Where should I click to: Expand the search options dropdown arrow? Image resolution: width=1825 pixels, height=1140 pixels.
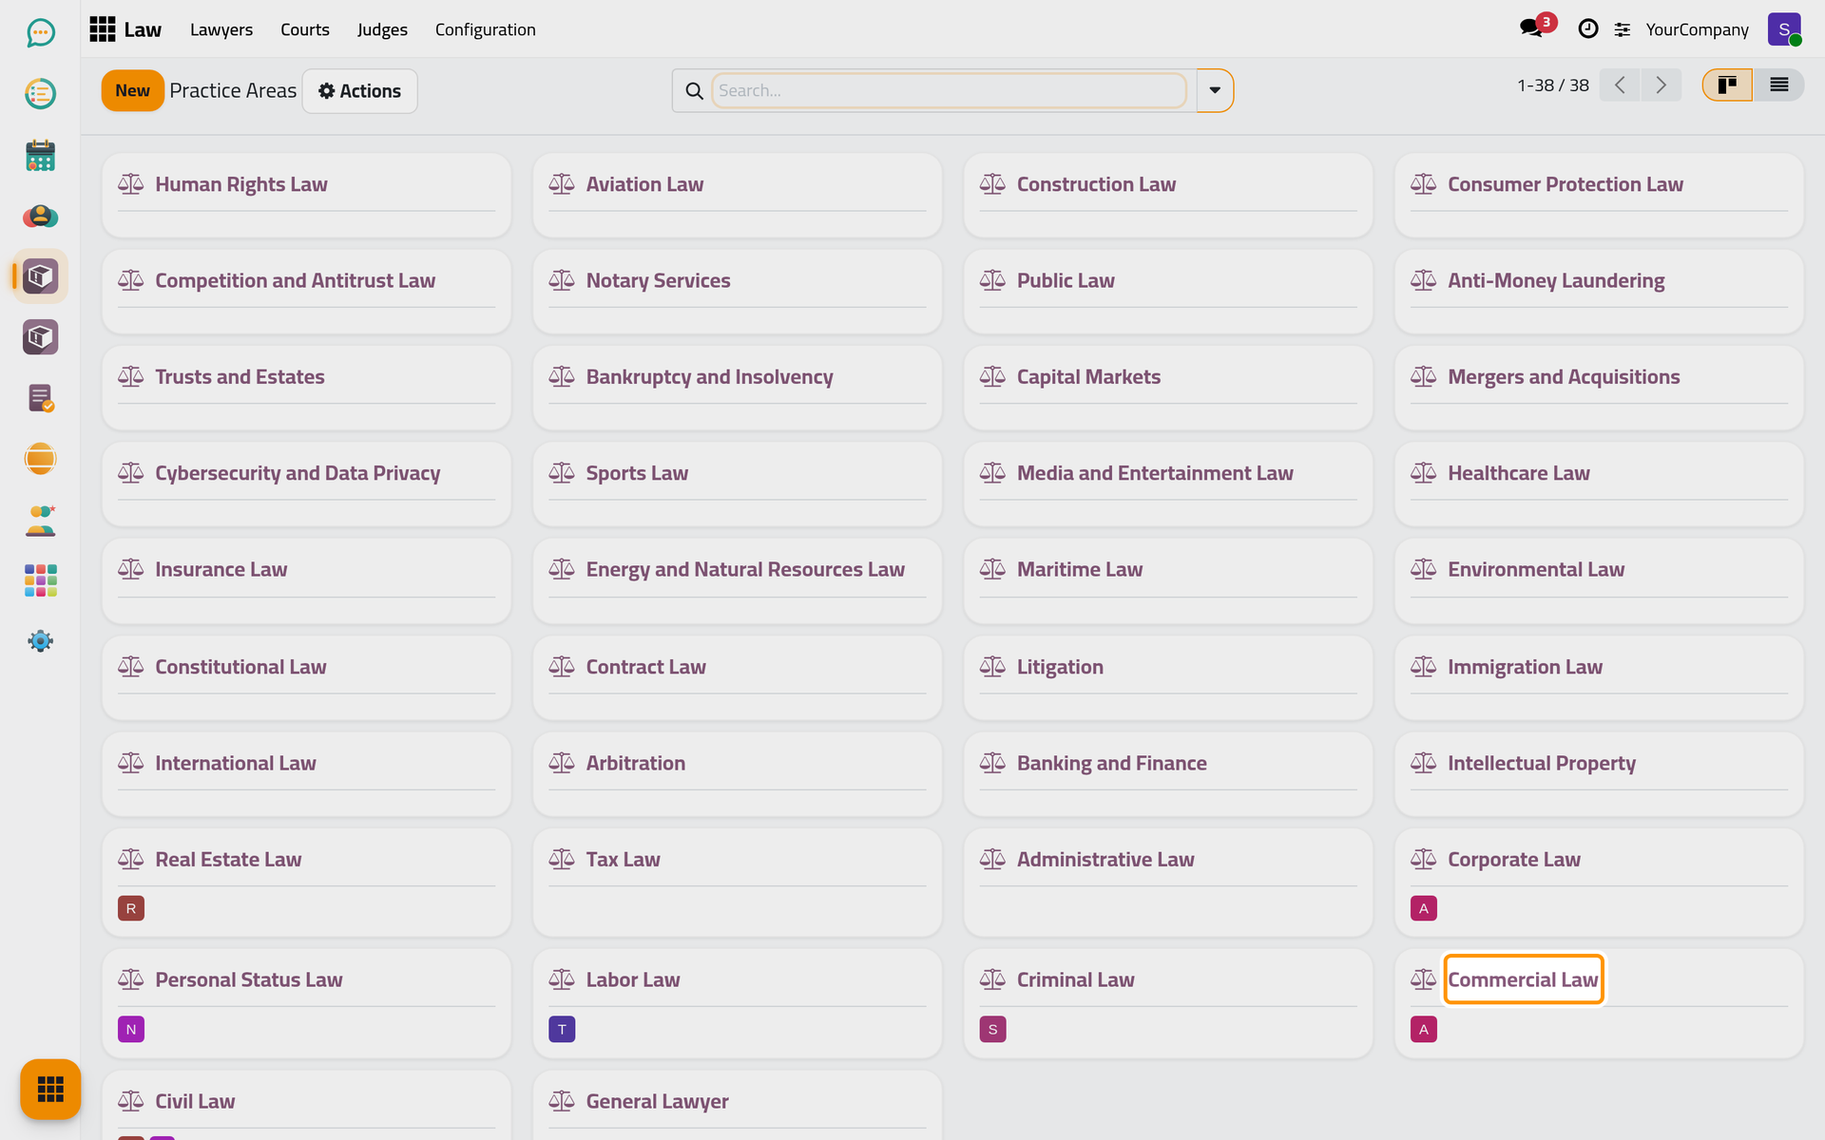tap(1215, 90)
